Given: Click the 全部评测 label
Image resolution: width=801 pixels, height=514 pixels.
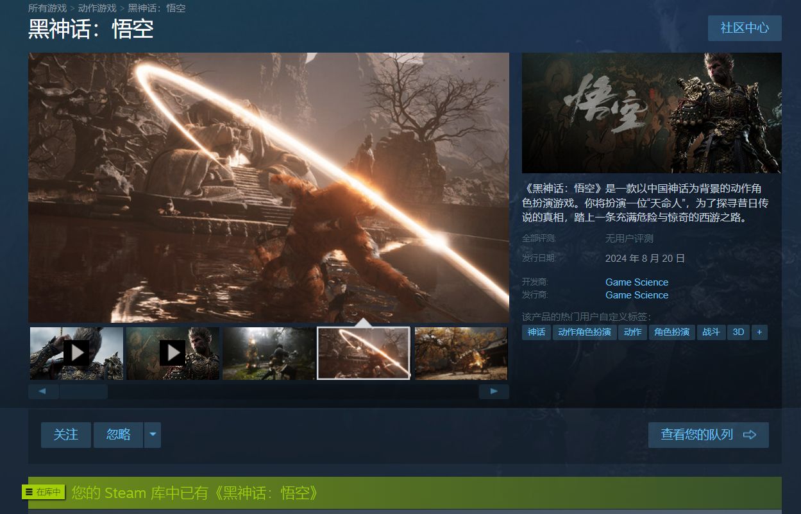Looking at the screenshot, I should [539, 239].
